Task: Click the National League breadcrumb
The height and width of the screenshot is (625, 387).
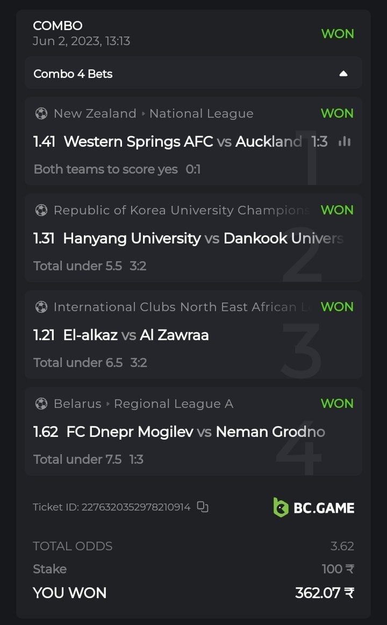Action: click(201, 113)
